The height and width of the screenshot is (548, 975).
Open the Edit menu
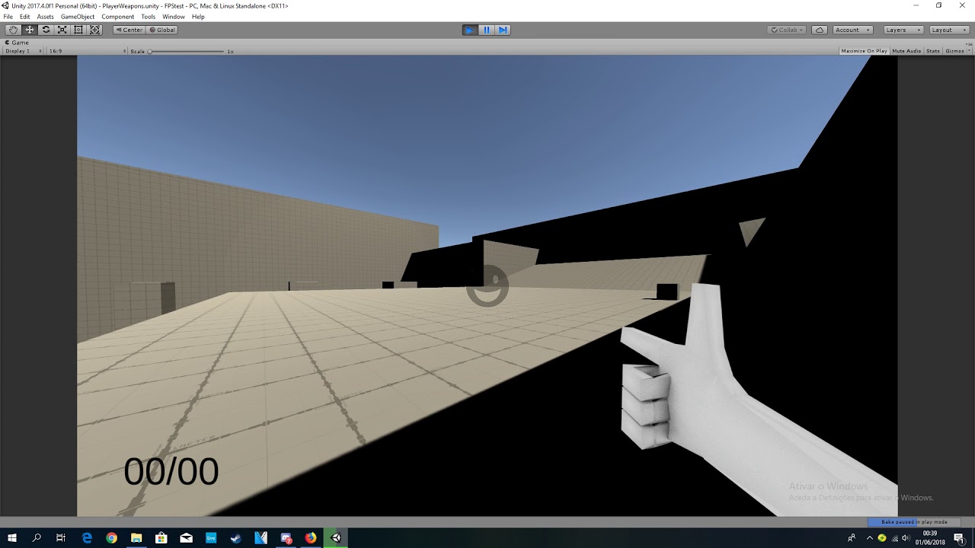coord(25,17)
